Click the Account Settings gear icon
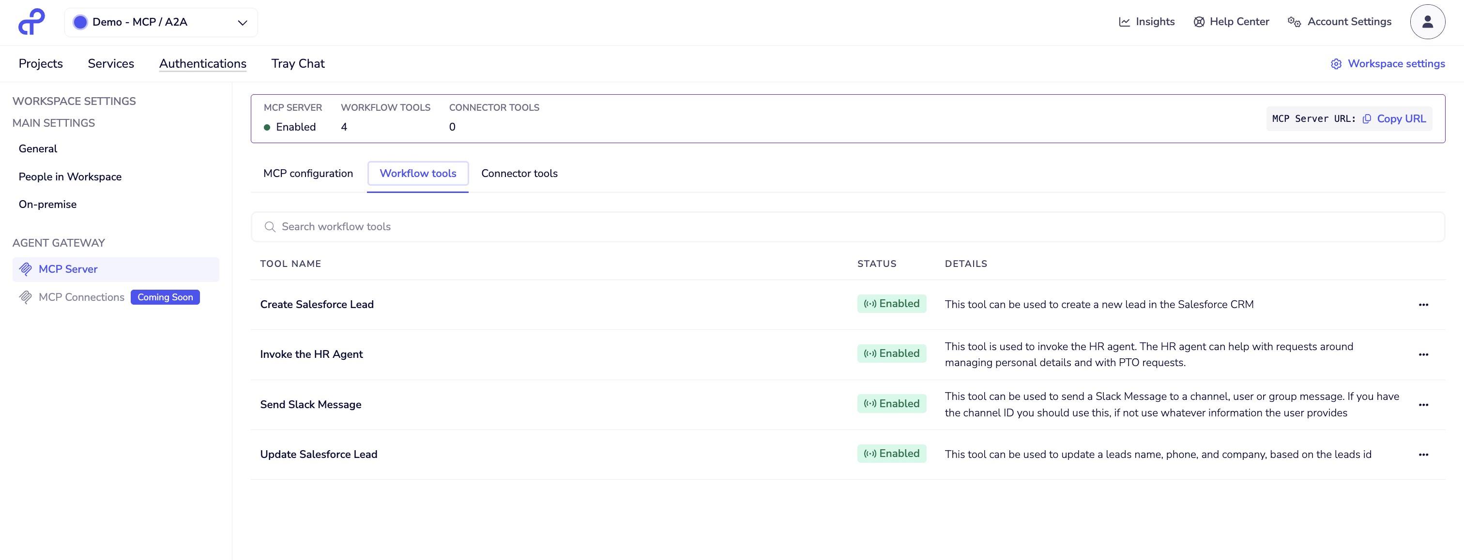This screenshot has width=1464, height=560. coord(1295,22)
